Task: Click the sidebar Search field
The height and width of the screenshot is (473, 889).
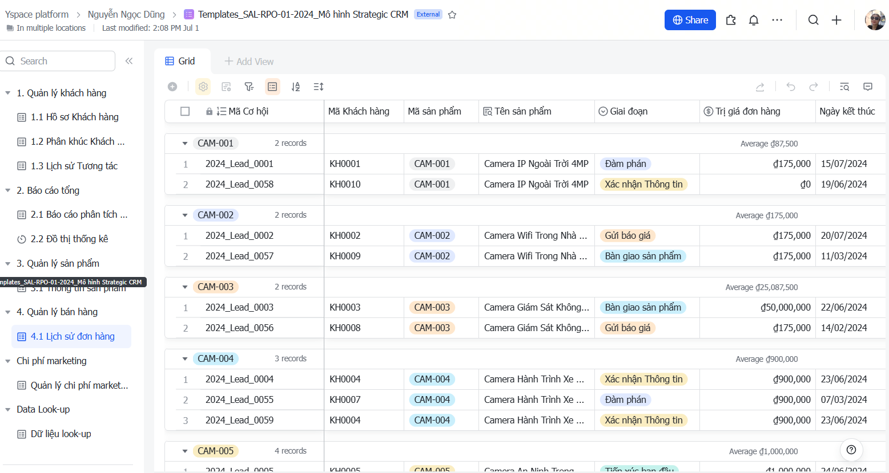Action: (x=59, y=61)
